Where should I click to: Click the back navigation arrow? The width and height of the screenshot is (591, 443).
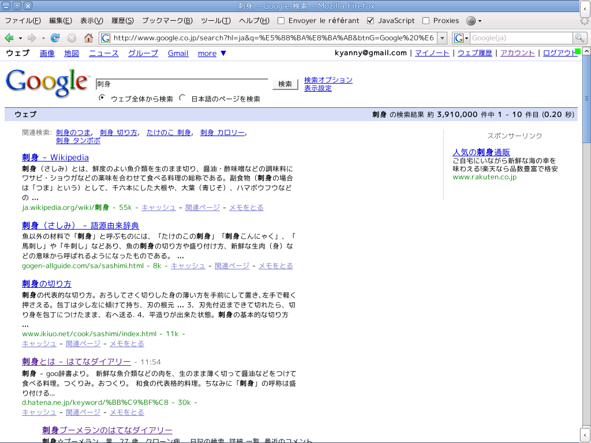[x=10, y=37]
